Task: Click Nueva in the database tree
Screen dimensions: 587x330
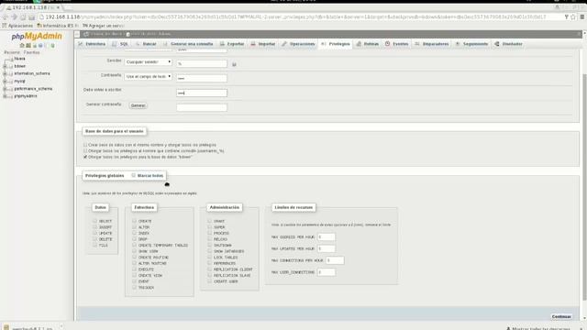Action: click(19, 59)
